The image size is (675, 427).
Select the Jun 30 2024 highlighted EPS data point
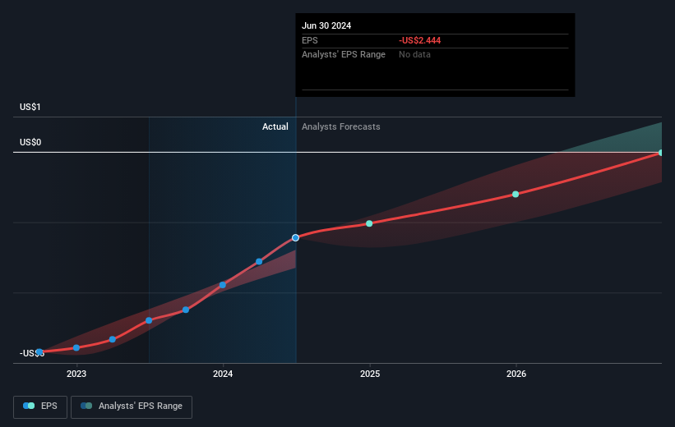pyautogui.click(x=295, y=238)
